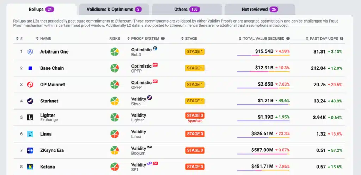361x175 pixels.
Task: Click the Past Day UOPS info icon
Action: click(342, 39)
